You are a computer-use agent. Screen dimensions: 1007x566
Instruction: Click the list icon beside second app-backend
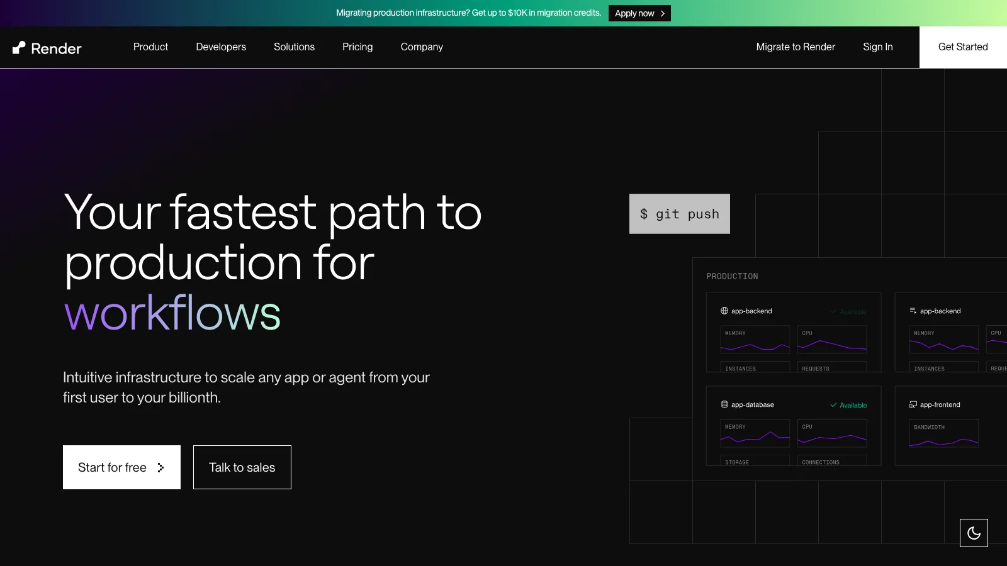(913, 311)
